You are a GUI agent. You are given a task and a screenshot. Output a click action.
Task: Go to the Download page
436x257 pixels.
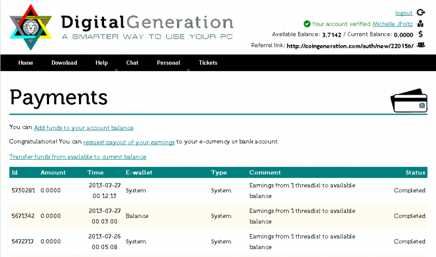pyautogui.click(x=64, y=63)
